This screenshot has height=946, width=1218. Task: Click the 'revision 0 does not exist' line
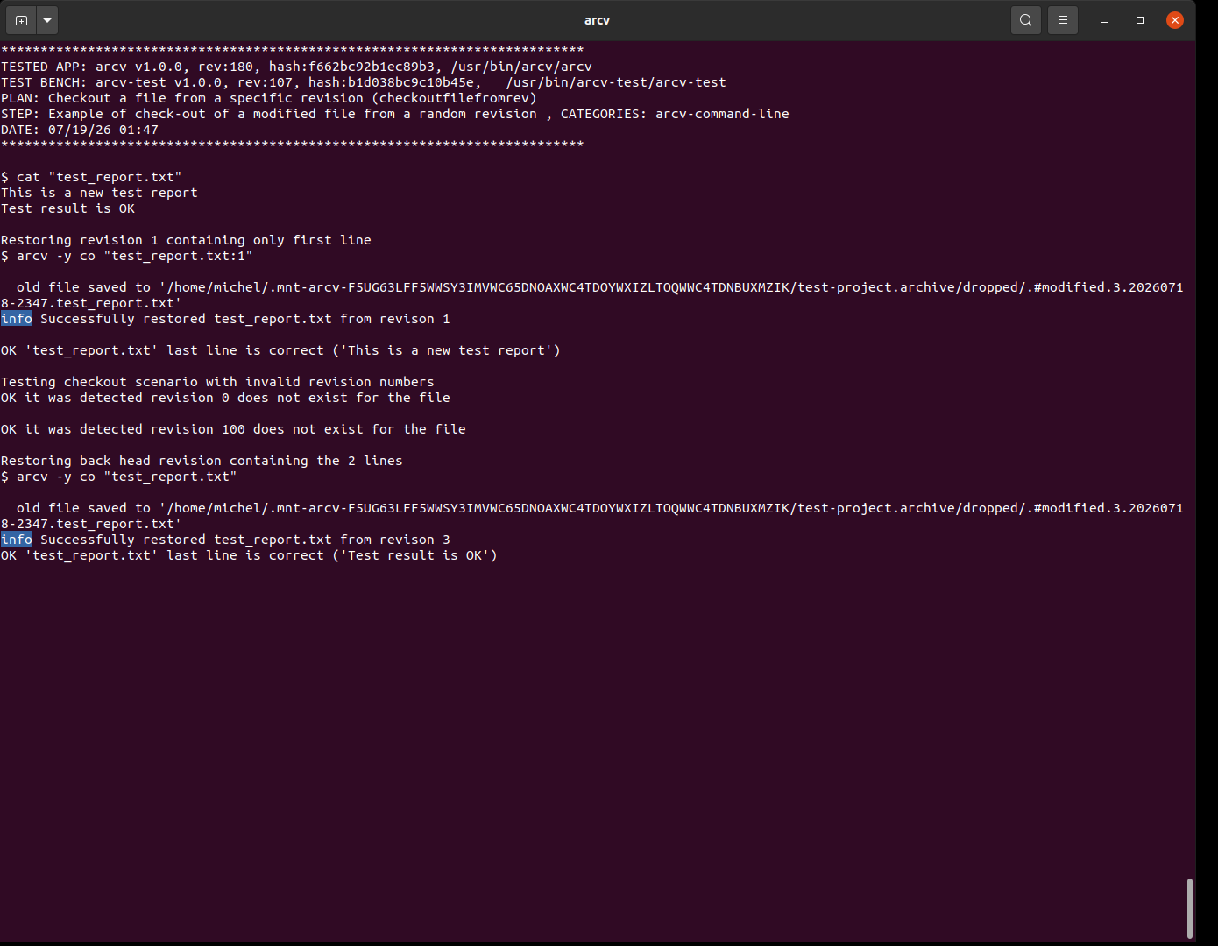point(225,398)
